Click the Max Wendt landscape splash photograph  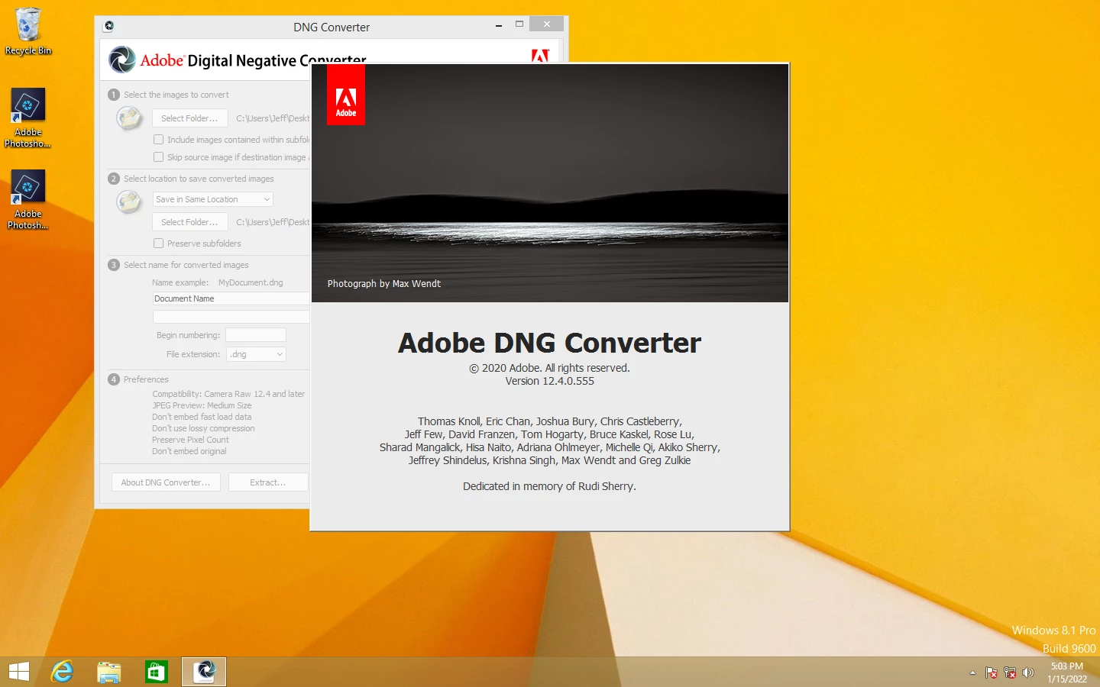pyautogui.click(x=550, y=183)
